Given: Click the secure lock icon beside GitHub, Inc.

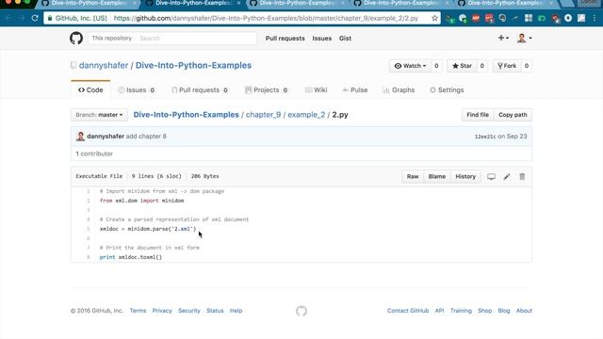Looking at the screenshot, I should 50,18.
